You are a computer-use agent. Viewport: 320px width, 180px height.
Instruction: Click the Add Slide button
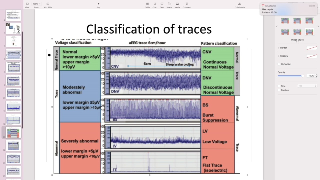click(x=48, y=5)
